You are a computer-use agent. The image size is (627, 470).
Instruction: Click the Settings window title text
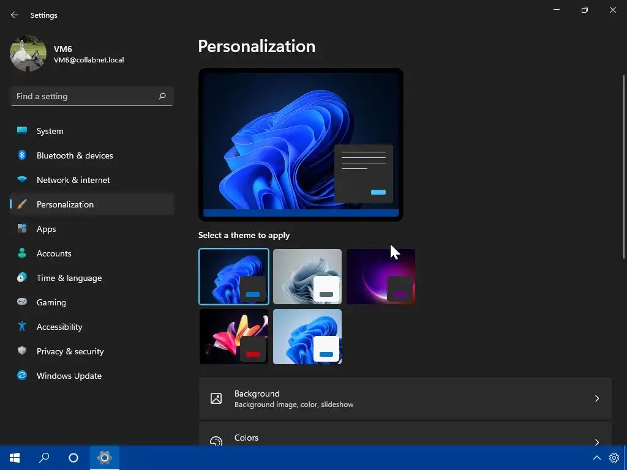point(44,15)
